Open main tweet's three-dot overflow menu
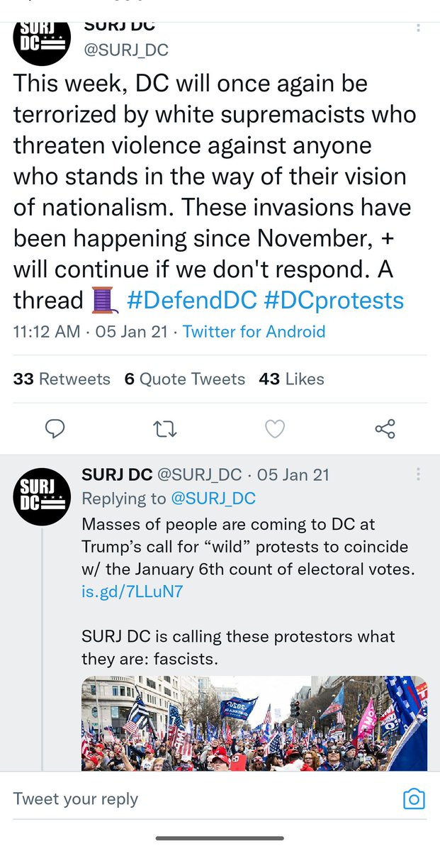440x851 pixels. [419, 28]
